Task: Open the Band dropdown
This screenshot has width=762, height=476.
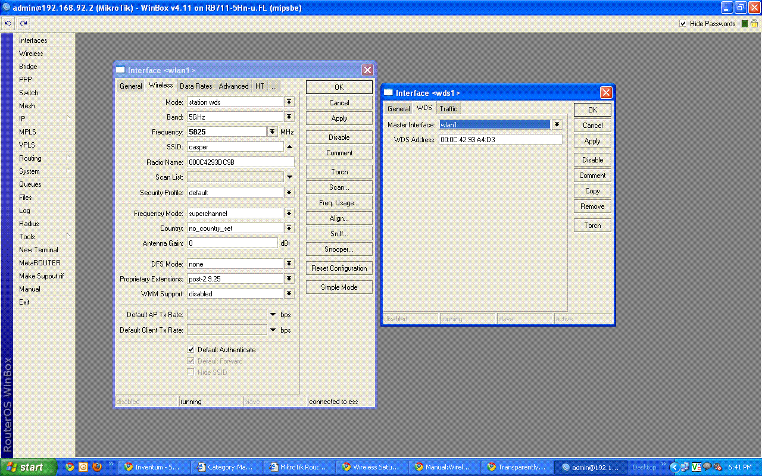Action: [289, 117]
